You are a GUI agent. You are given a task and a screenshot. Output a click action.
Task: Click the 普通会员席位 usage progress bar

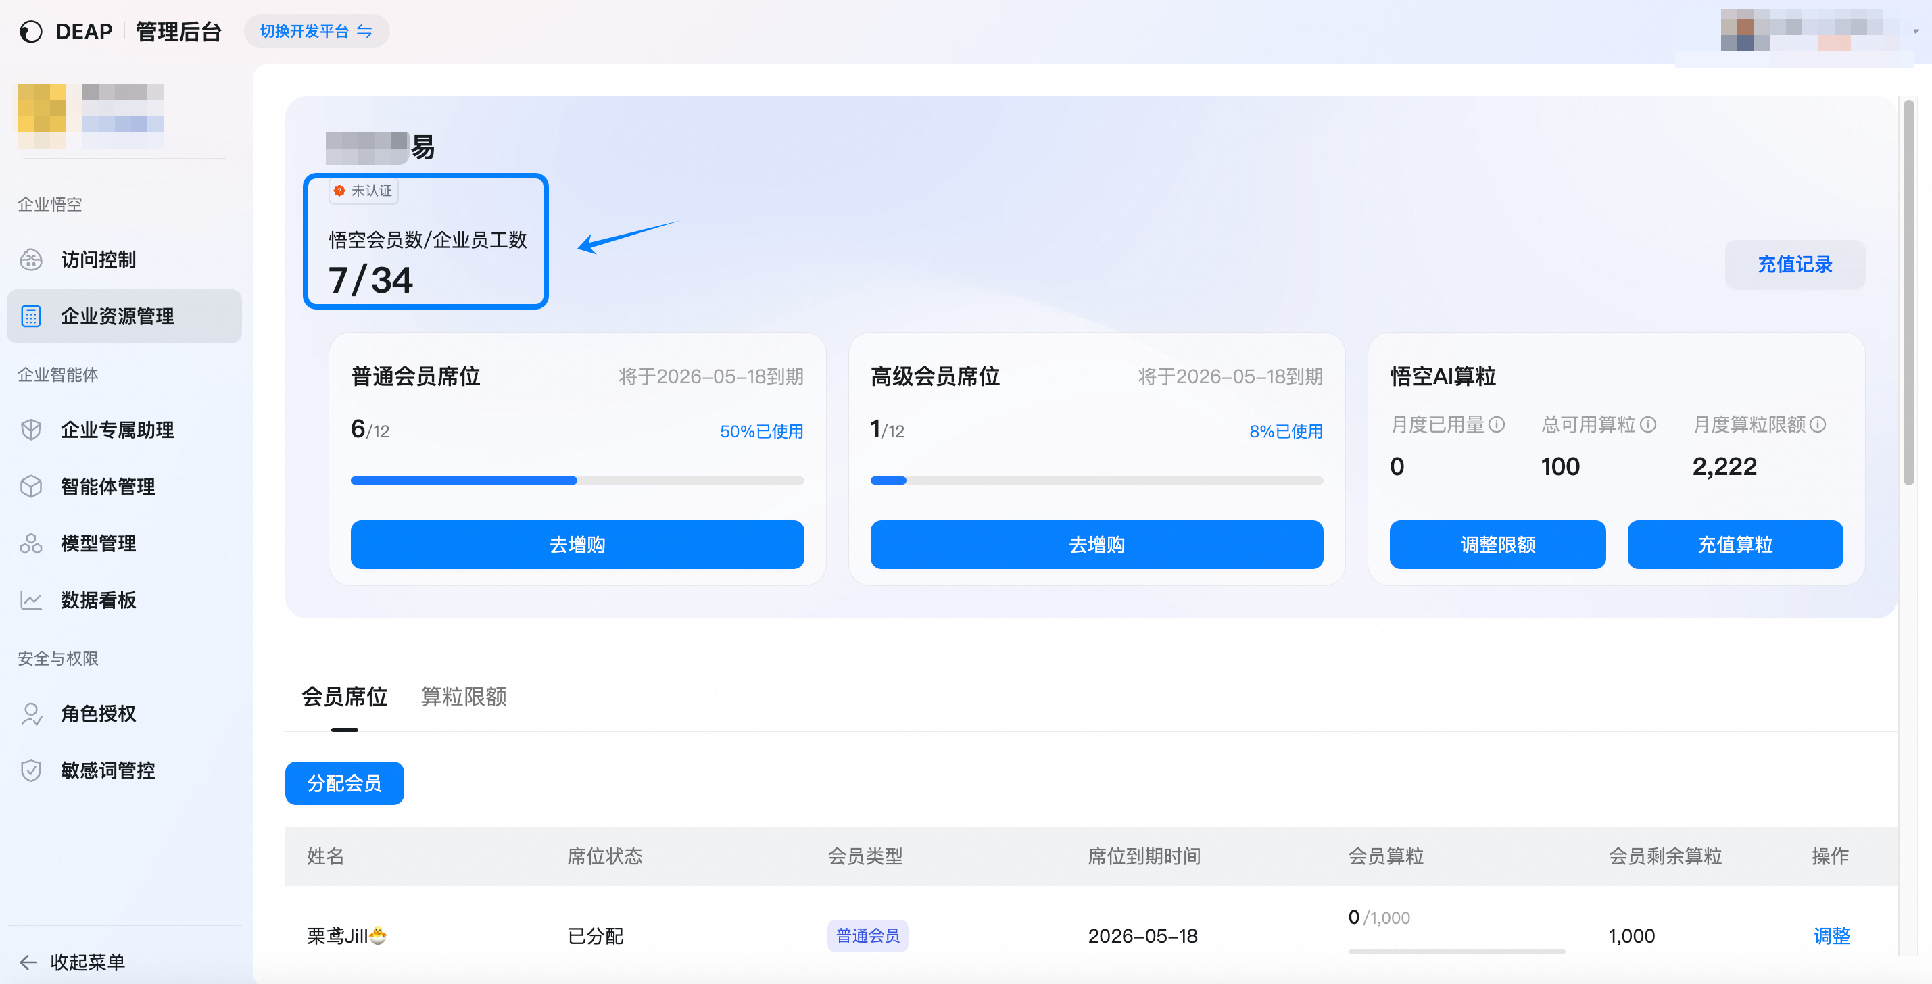(577, 481)
